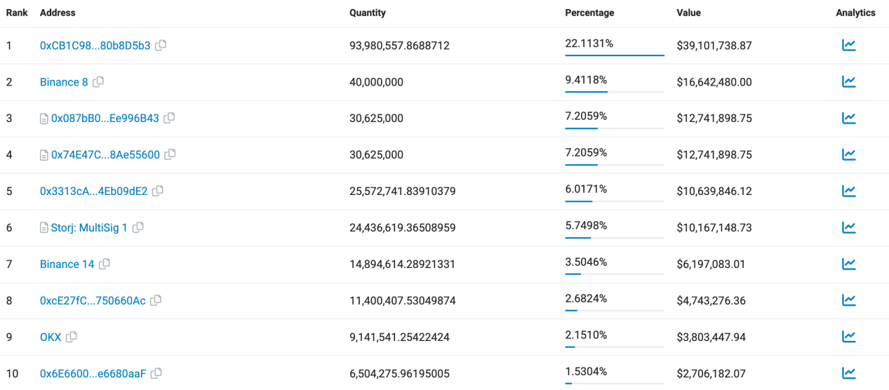Click the Percentage column header
The image size is (889, 390).
coord(589,13)
